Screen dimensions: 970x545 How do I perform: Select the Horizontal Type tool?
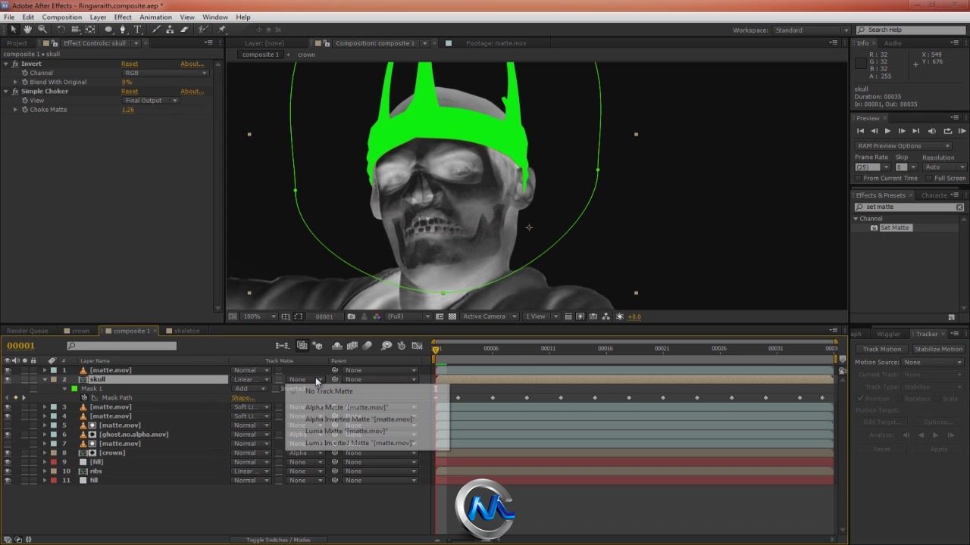[x=137, y=30]
